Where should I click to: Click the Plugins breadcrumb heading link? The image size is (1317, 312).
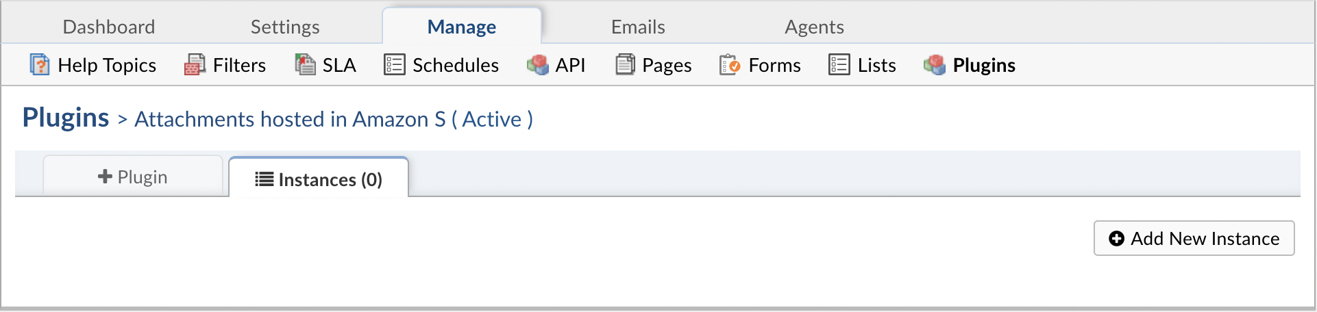pos(66,118)
